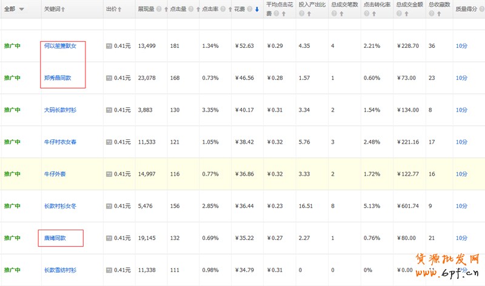Sort by 出价 column arrow
The width and height of the screenshot is (485, 286).
[119, 10]
